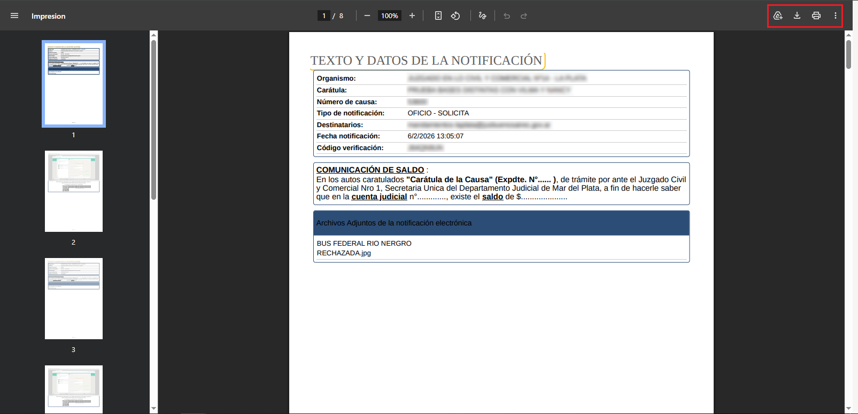Click the current page number field

coord(324,16)
